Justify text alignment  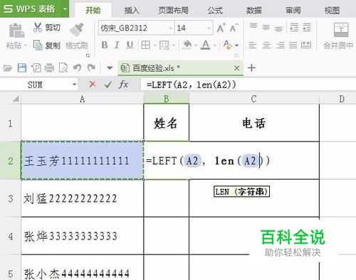click(293, 45)
